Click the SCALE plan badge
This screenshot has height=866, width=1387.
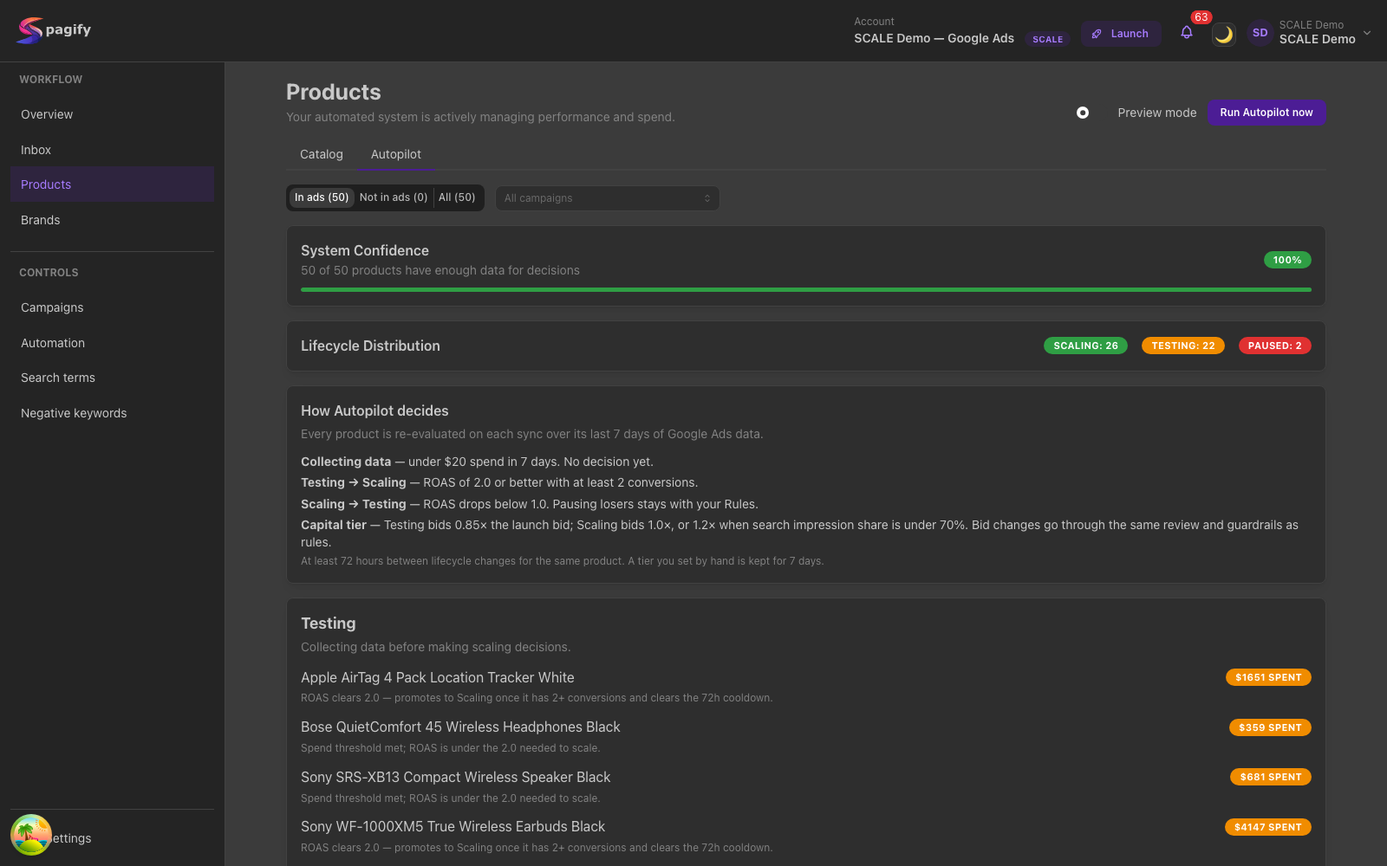click(x=1047, y=39)
